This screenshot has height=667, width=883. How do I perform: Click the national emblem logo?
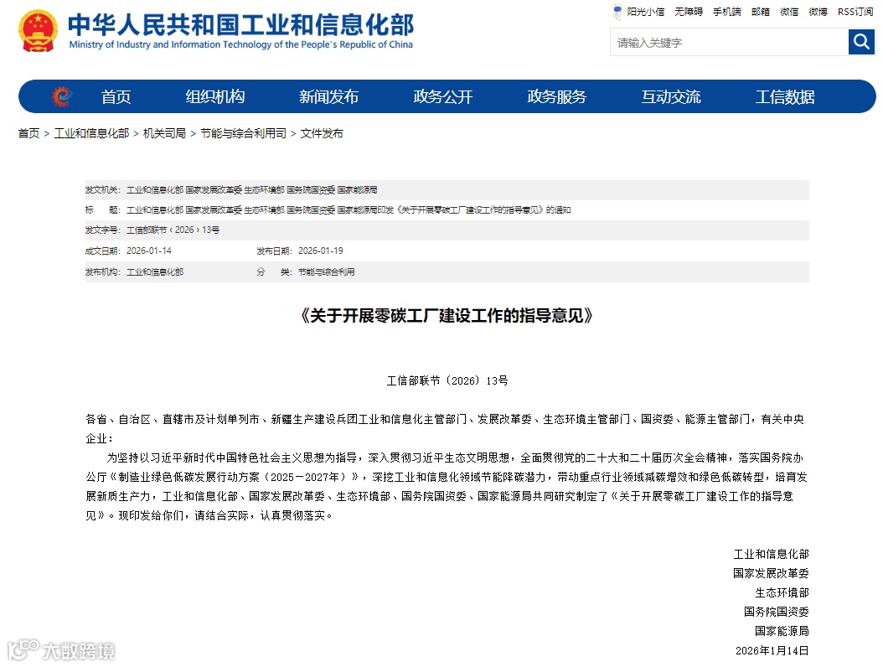coord(36,31)
